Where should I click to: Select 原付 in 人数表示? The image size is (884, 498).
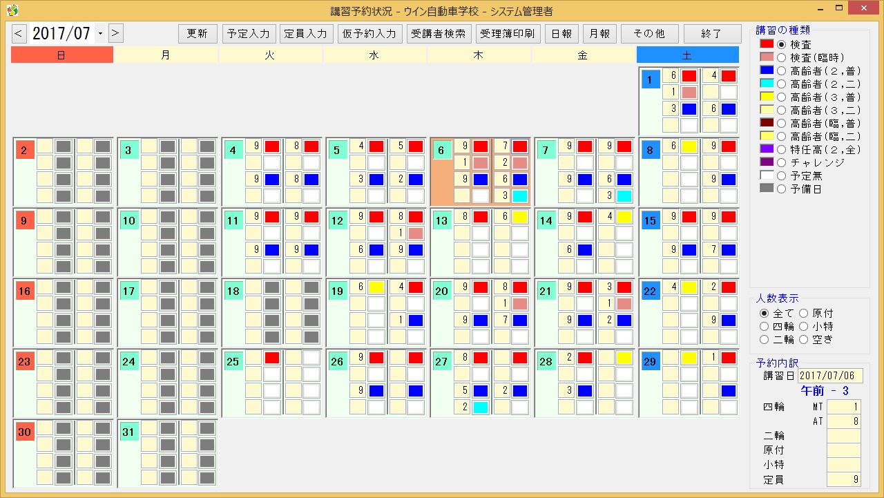pyautogui.click(x=804, y=314)
